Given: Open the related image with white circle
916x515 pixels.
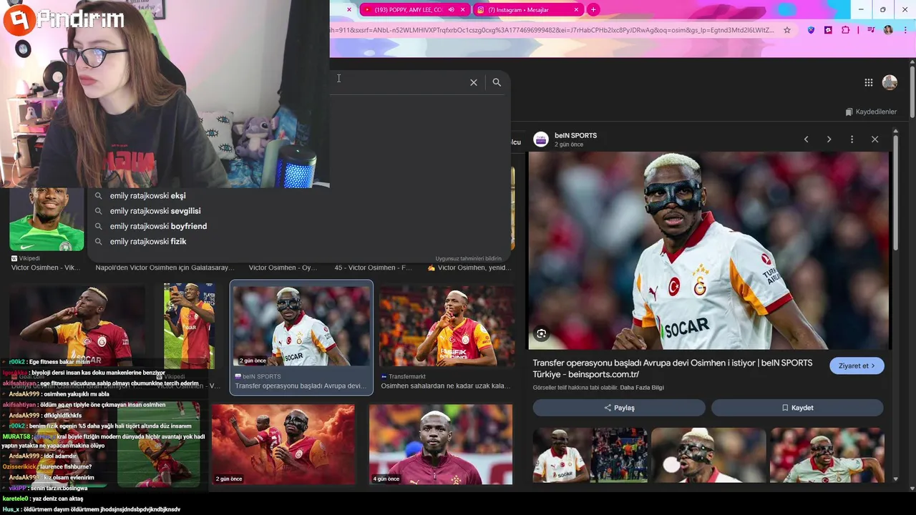Looking at the screenshot, I should [708, 456].
